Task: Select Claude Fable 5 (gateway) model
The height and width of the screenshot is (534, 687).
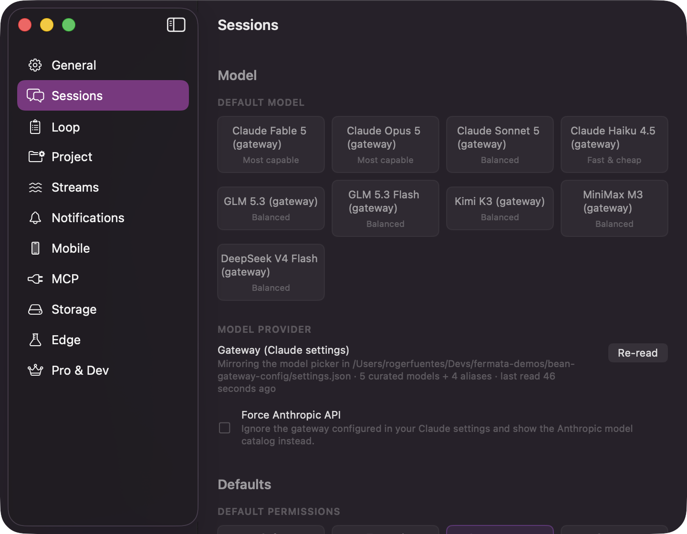Action: 271,144
